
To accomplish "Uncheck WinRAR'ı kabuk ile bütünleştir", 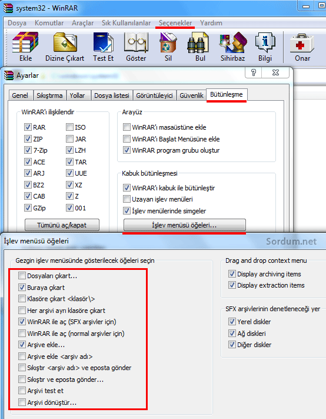I will point(127,188).
